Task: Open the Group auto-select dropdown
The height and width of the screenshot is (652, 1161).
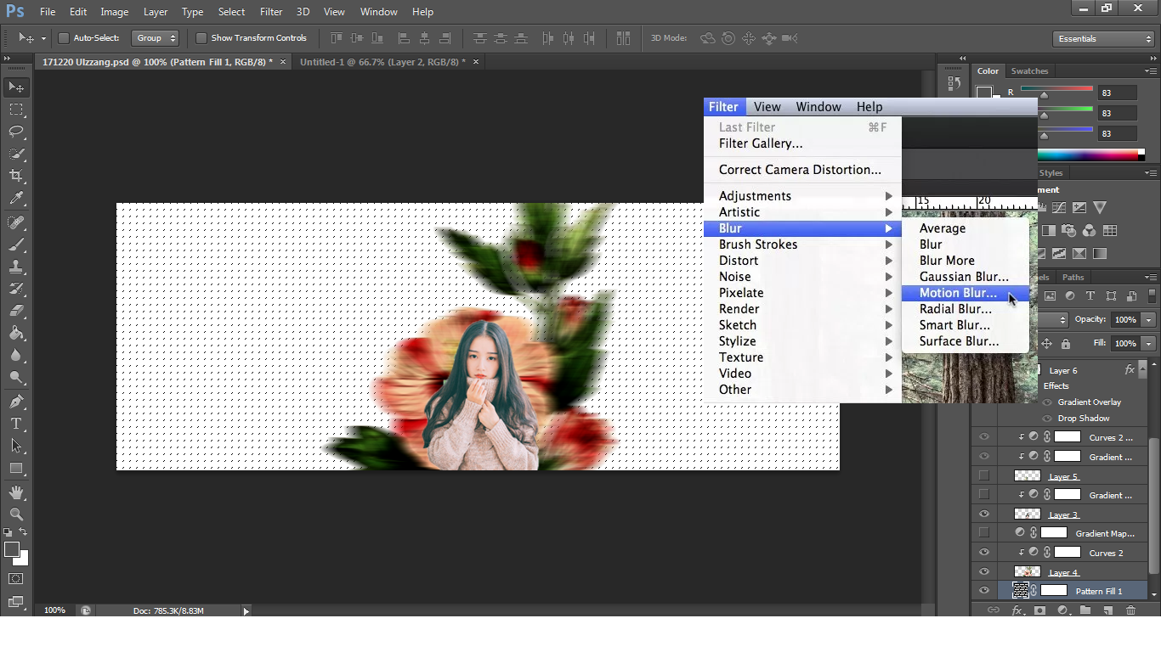Action: [156, 38]
